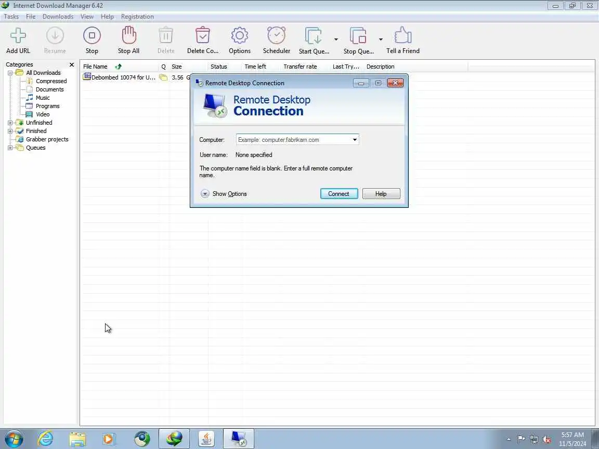Viewport: 599px width, 449px height.
Task: Select the Debombed 10074 download row
Action: (x=136, y=77)
